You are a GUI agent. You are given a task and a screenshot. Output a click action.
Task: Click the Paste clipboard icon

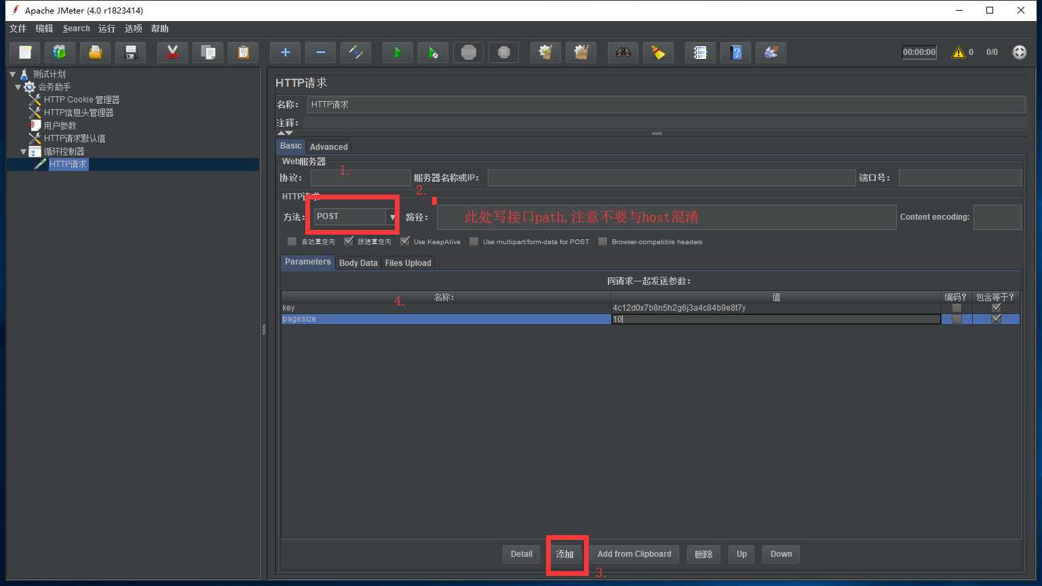pos(243,52)
